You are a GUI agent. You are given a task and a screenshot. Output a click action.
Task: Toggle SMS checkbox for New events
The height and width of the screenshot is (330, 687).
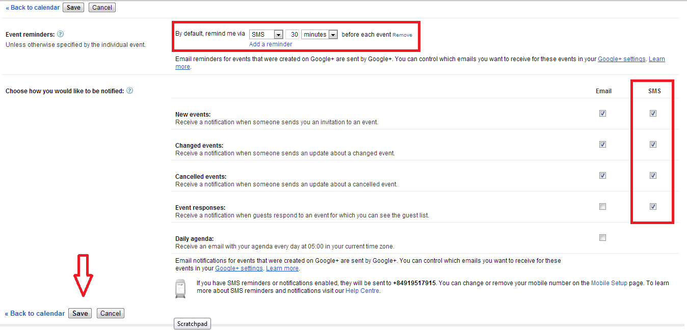pyautogui.click(x=653, y=114)
